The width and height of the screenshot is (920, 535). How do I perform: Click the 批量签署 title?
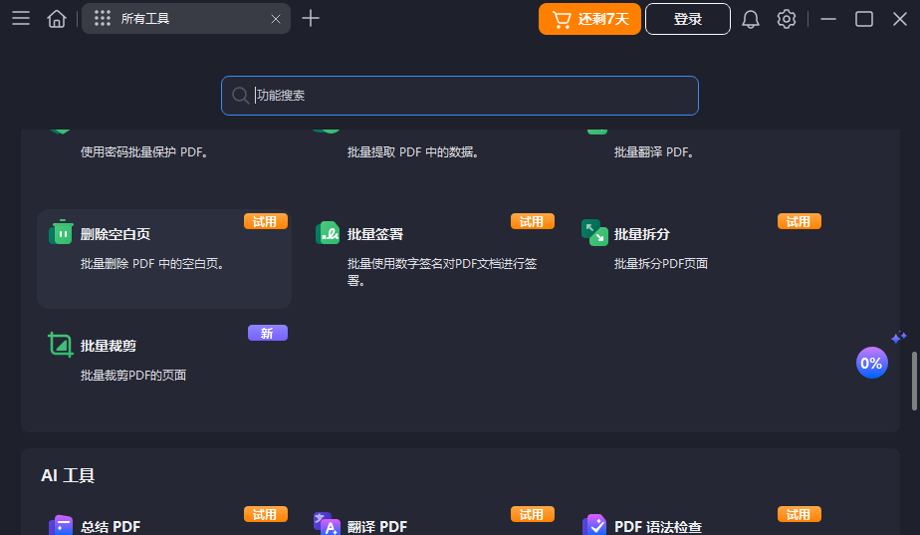(375, 234)
